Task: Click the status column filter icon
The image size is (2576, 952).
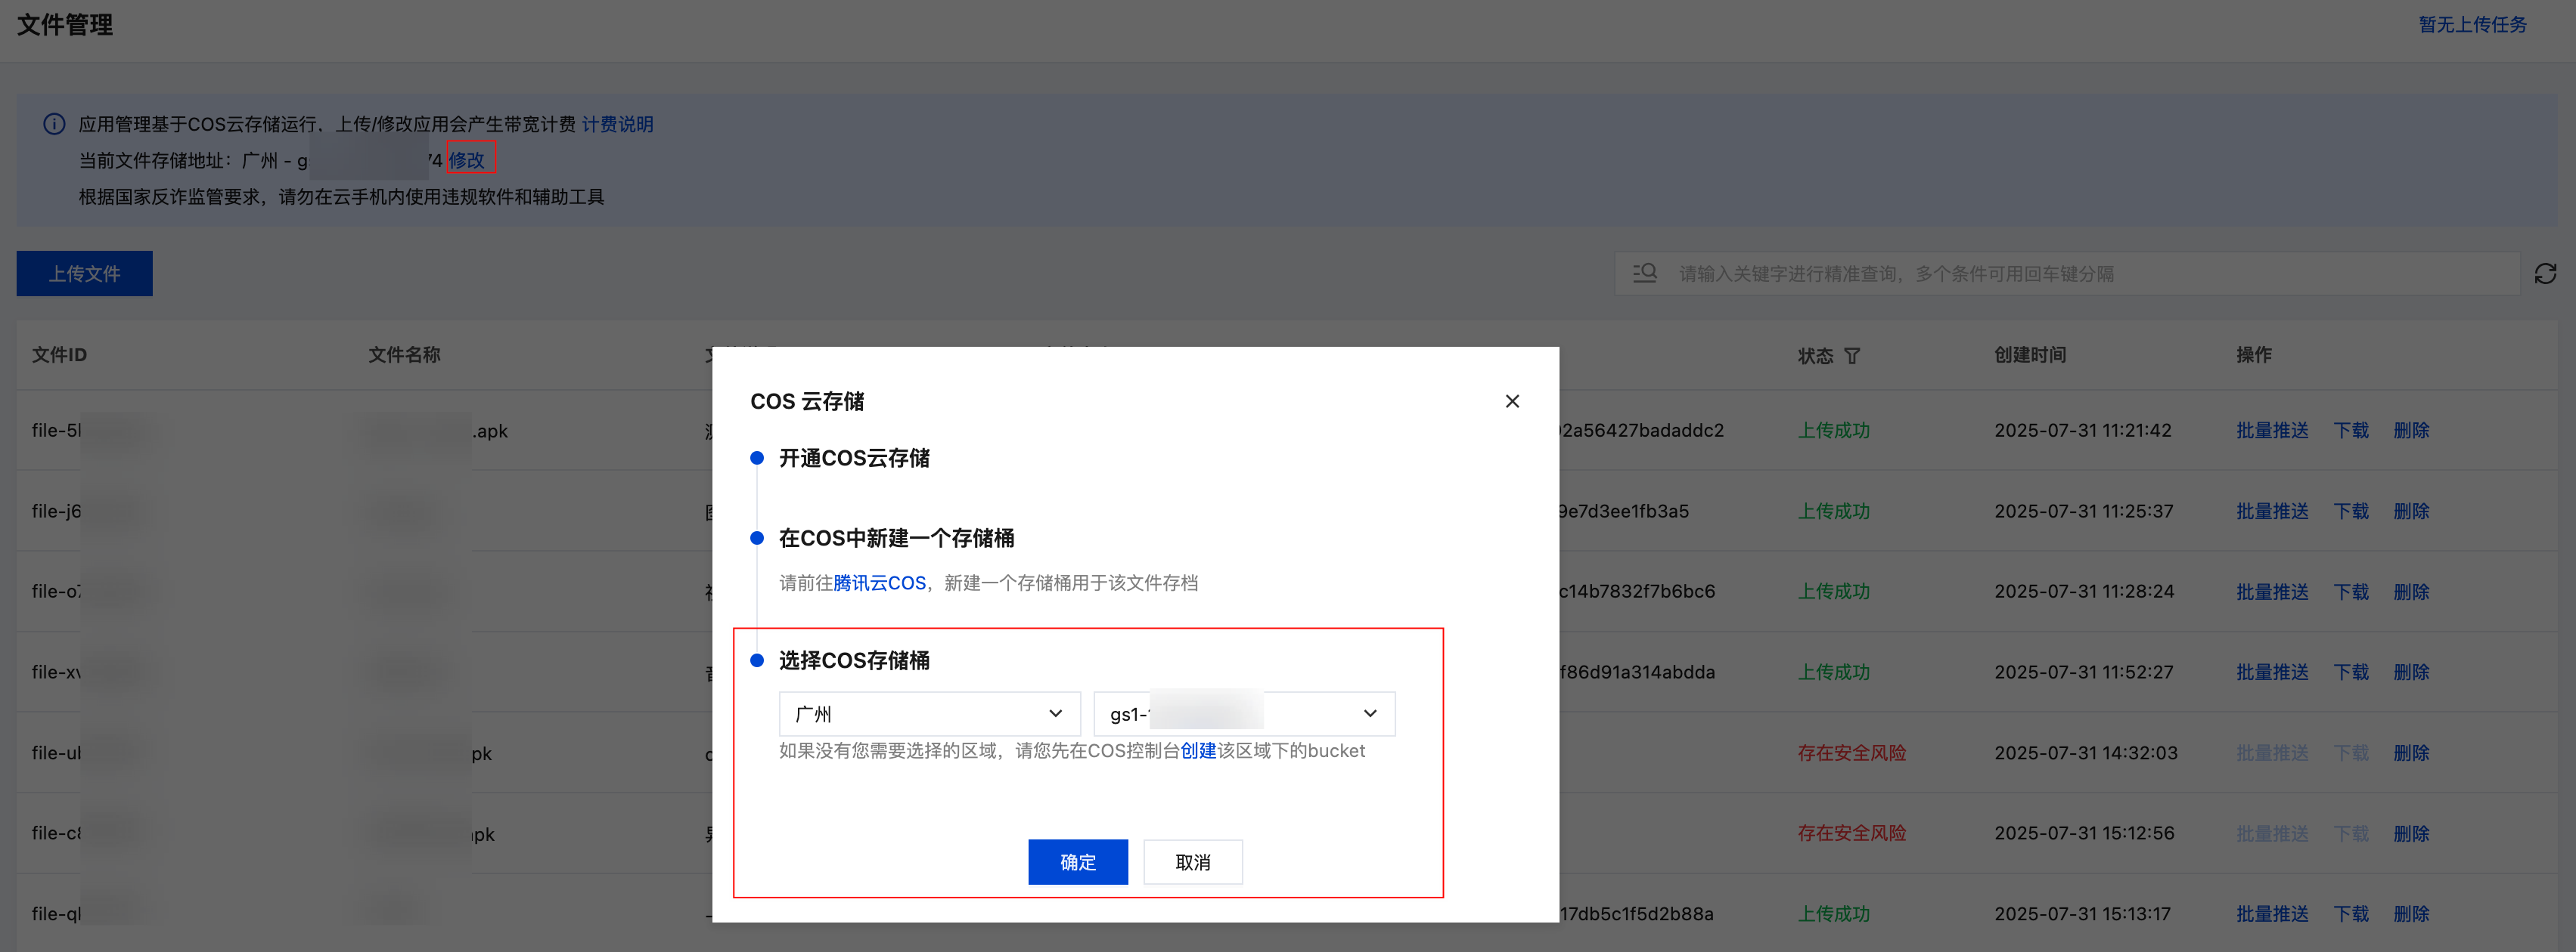Action: [1852, 356]
